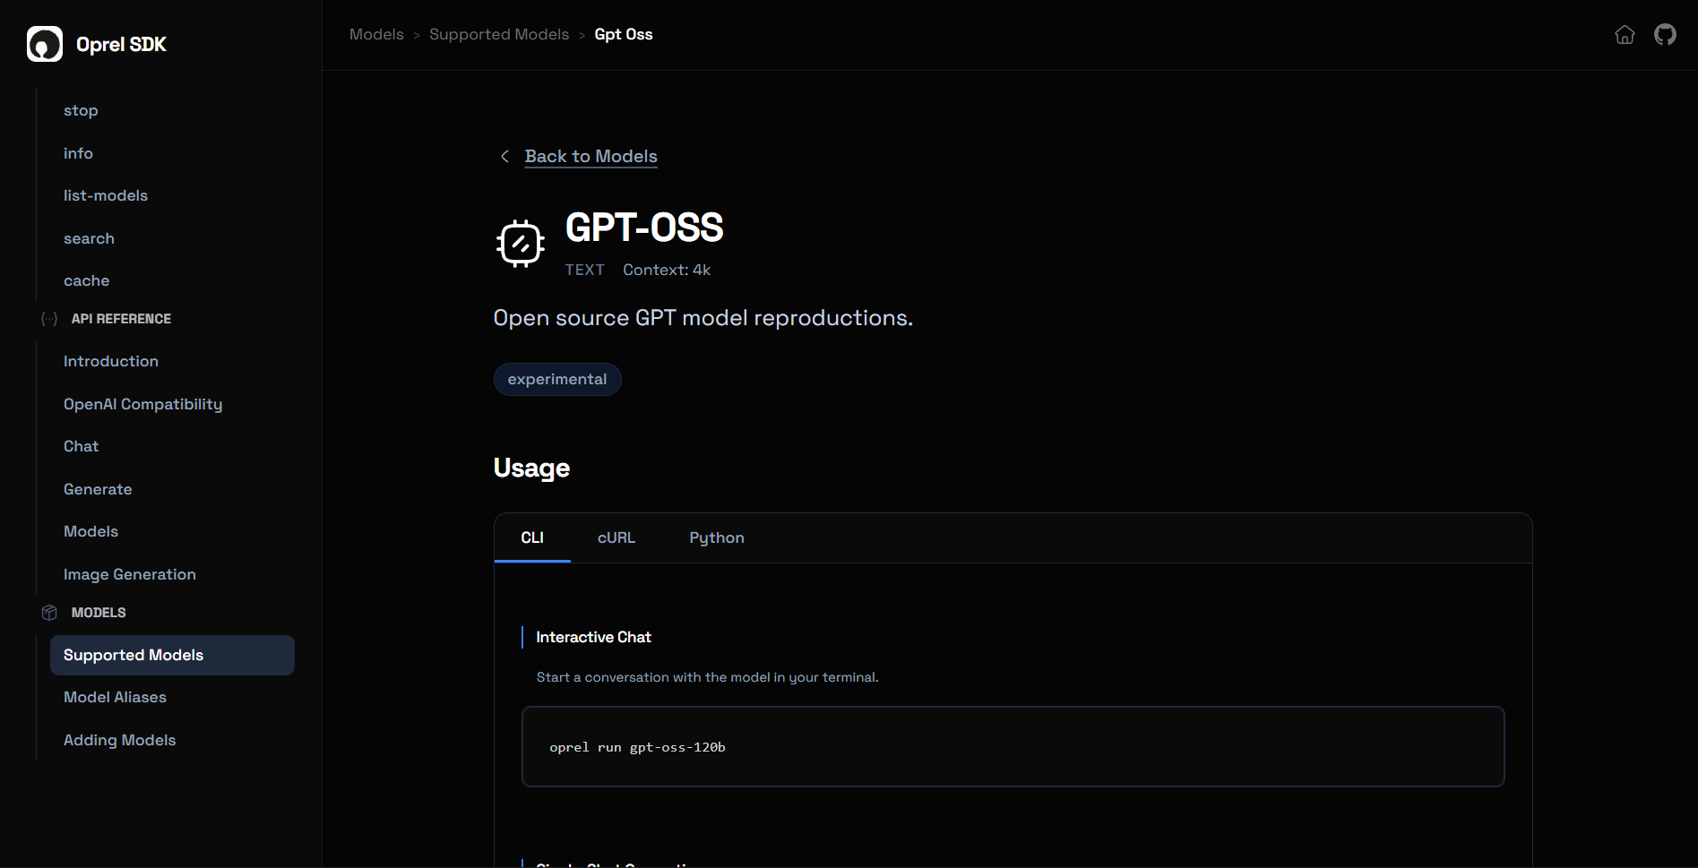Open the GitHub repository icon
The width and height of the screenshot is (1698, 868).
pos(1665,34)
